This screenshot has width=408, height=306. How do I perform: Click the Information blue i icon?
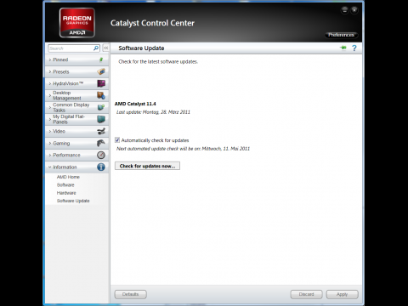coord(101,167)
